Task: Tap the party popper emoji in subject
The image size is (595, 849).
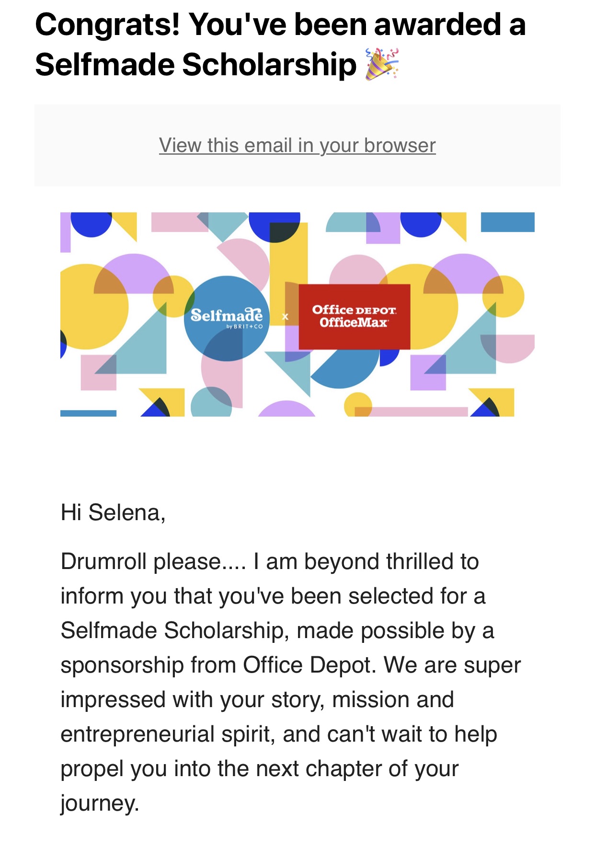Action: [382, 64]
